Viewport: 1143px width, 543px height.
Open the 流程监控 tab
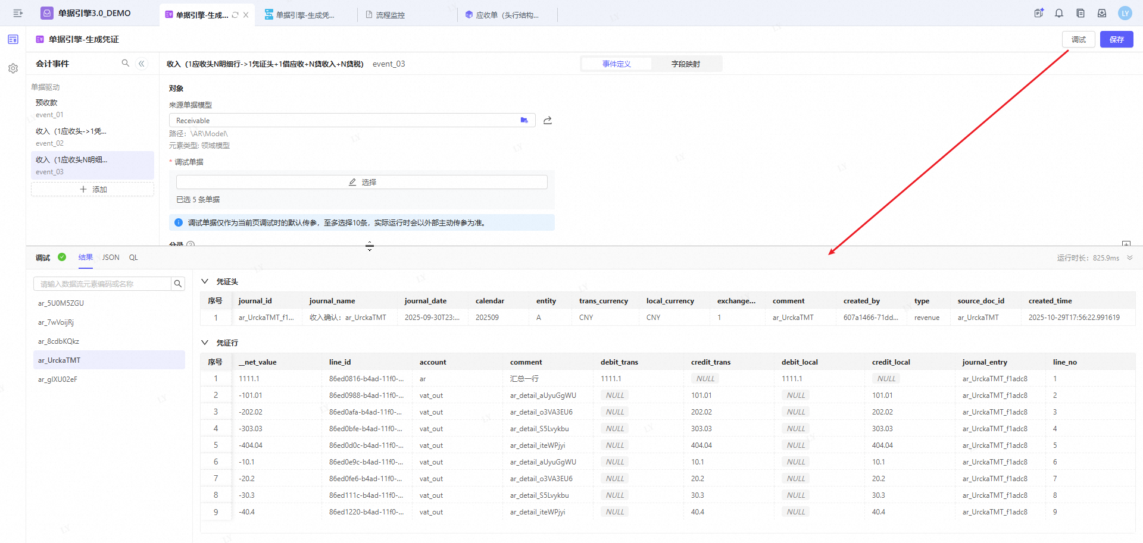pos(390,15)
